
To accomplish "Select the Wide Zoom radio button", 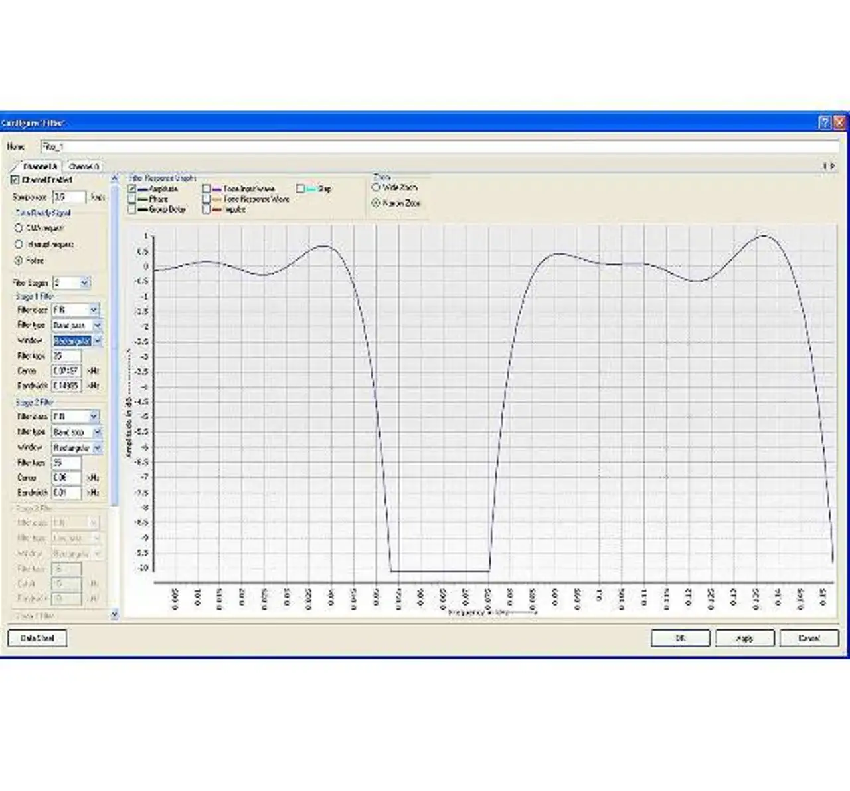I will point(376,188).
